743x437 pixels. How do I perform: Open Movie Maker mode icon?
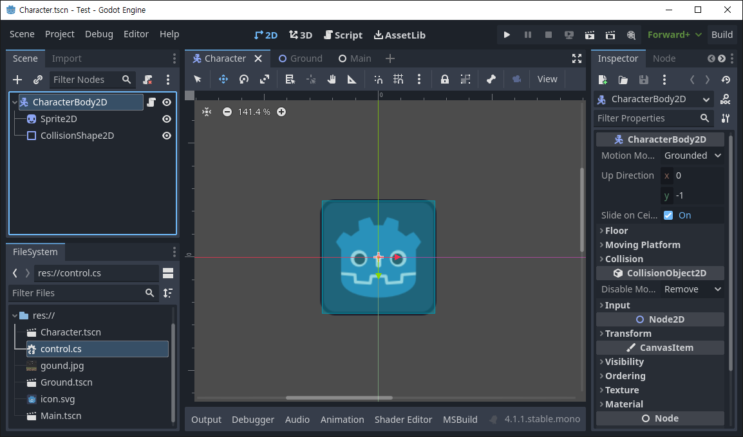(x=631, y=35)
